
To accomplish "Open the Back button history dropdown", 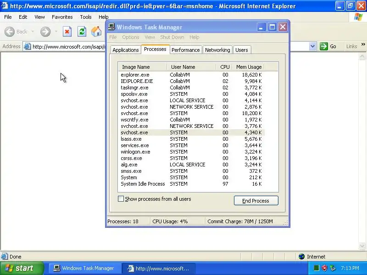I will tap(33, 32).
